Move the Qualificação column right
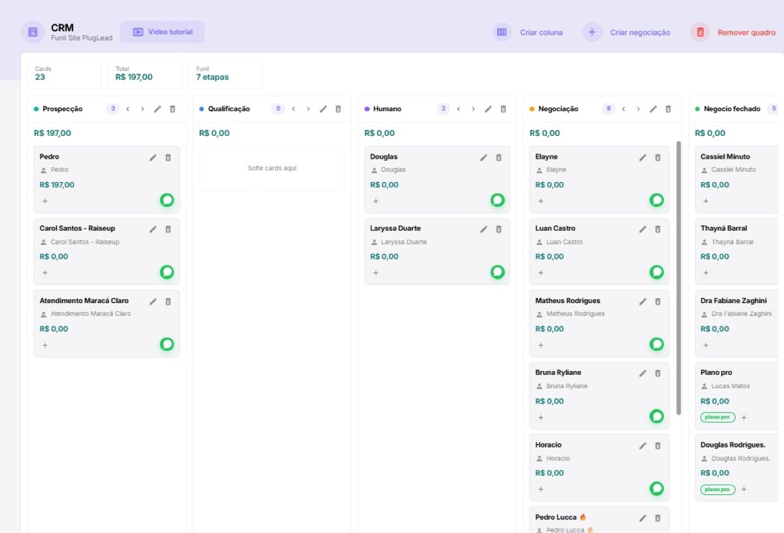This screenshot has width=784, height=533. pyautogui.click(x=308, y=109)
